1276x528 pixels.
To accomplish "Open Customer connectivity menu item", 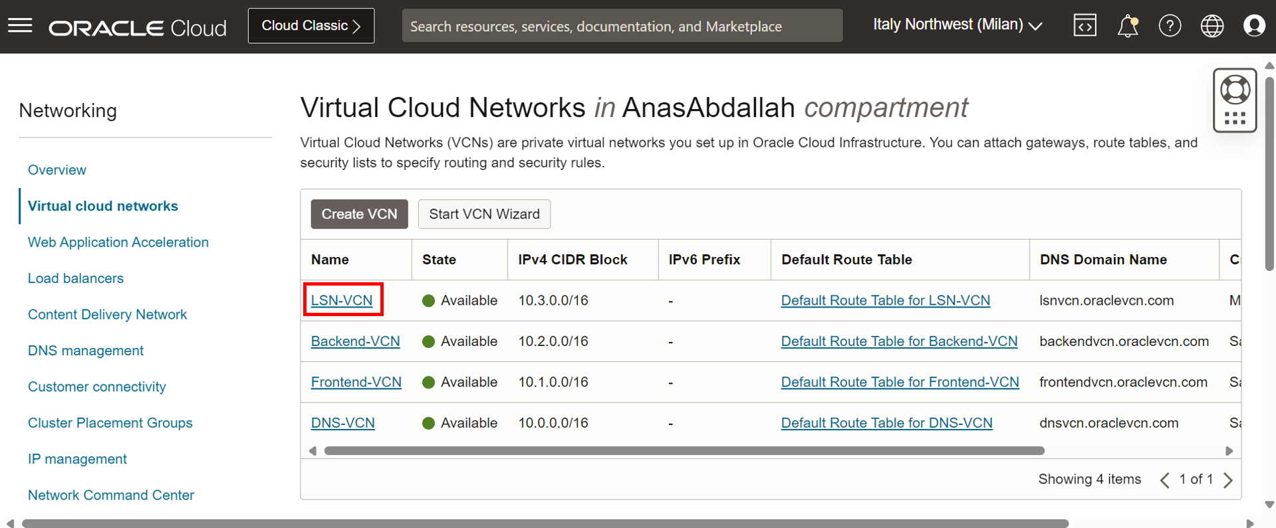I will [x=97, y=387].
